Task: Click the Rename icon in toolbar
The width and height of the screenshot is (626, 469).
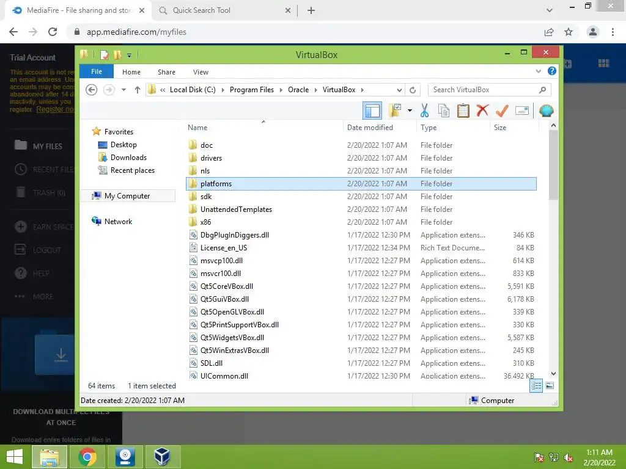Action: click(522, 111)
